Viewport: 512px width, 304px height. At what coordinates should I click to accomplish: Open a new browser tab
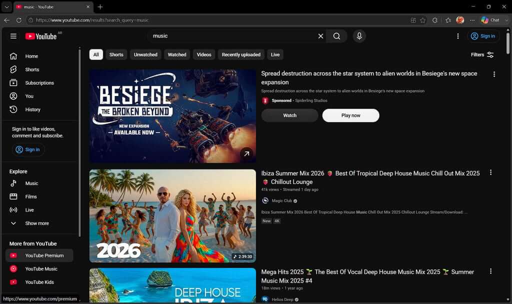point(100,7)
